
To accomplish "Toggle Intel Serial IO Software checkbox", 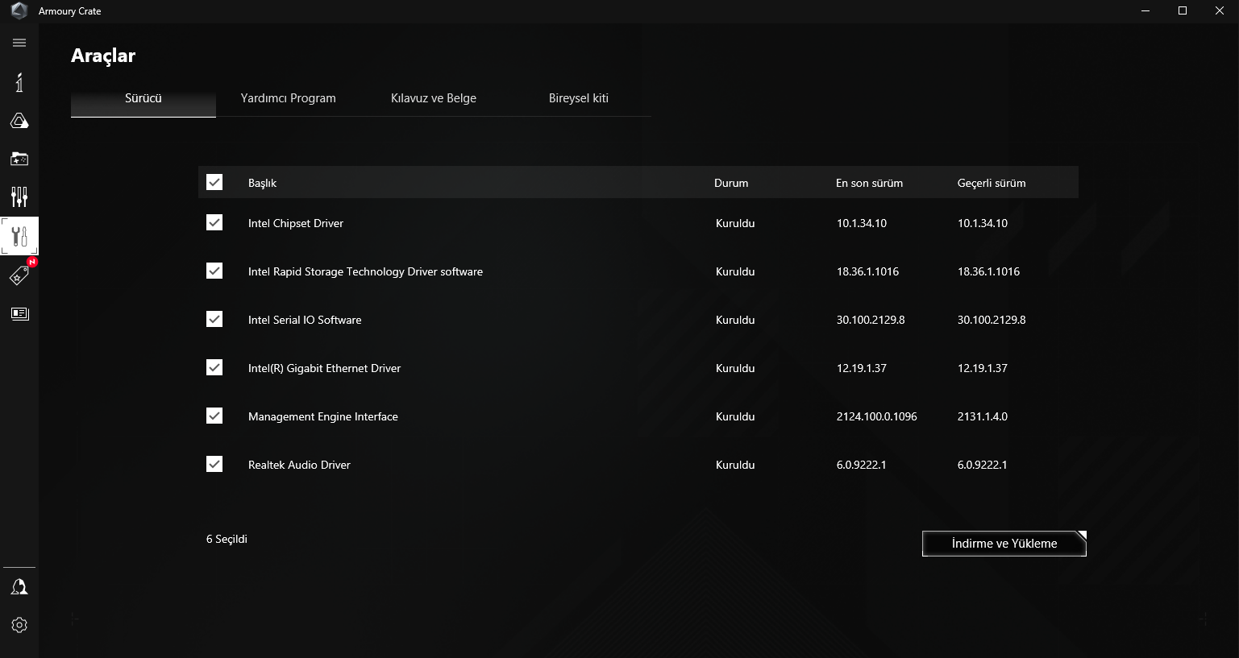I will point(214,319).
